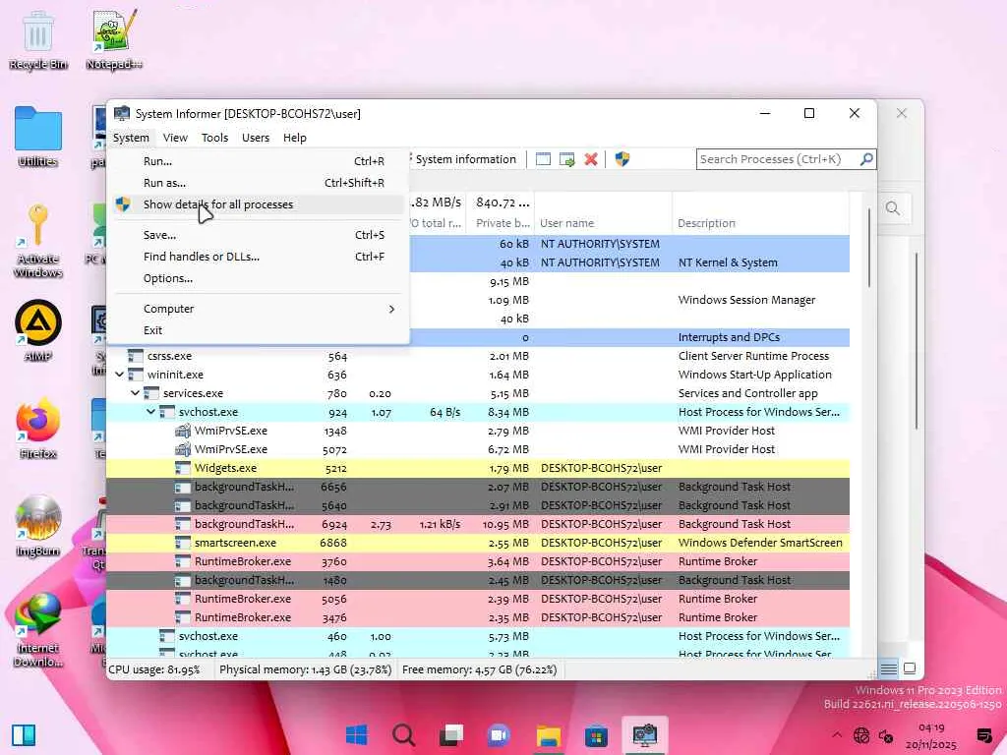Click the find window toolbar icon

pyautogui.click(x=543, y=159)
